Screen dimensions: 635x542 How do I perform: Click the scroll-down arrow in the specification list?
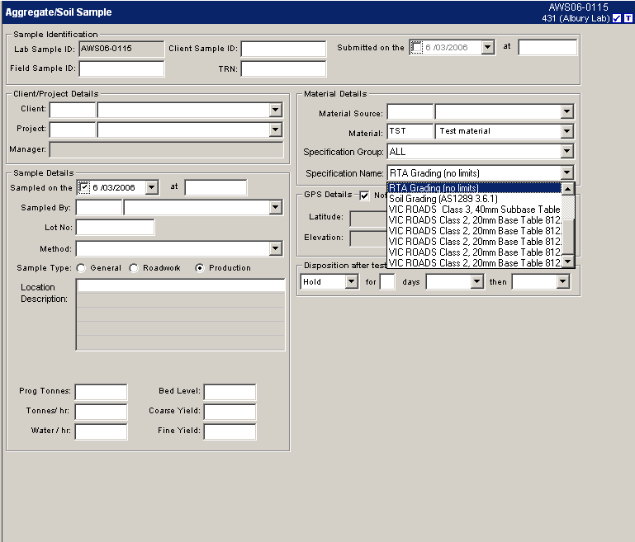[567, 262]
